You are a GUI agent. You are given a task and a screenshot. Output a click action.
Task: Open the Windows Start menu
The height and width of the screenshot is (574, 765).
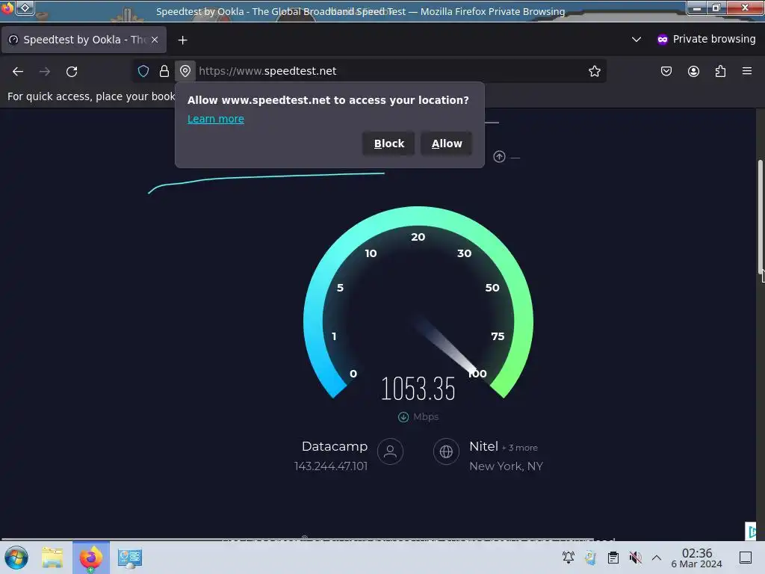[16, 558]
